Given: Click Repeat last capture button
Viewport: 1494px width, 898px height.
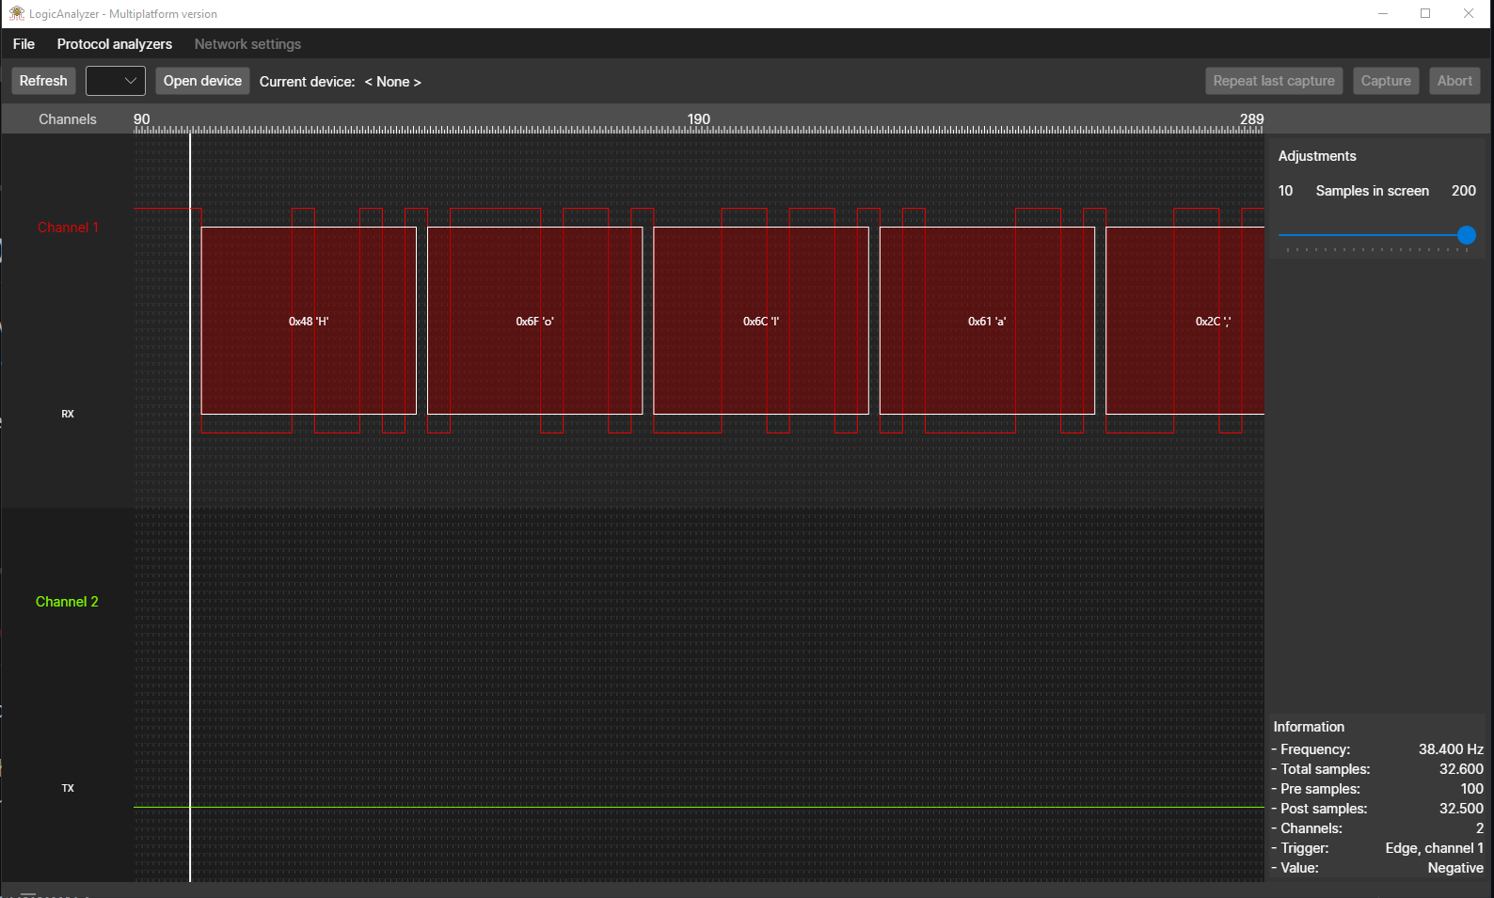Looking at the screenshot, I should point(1273,81).
